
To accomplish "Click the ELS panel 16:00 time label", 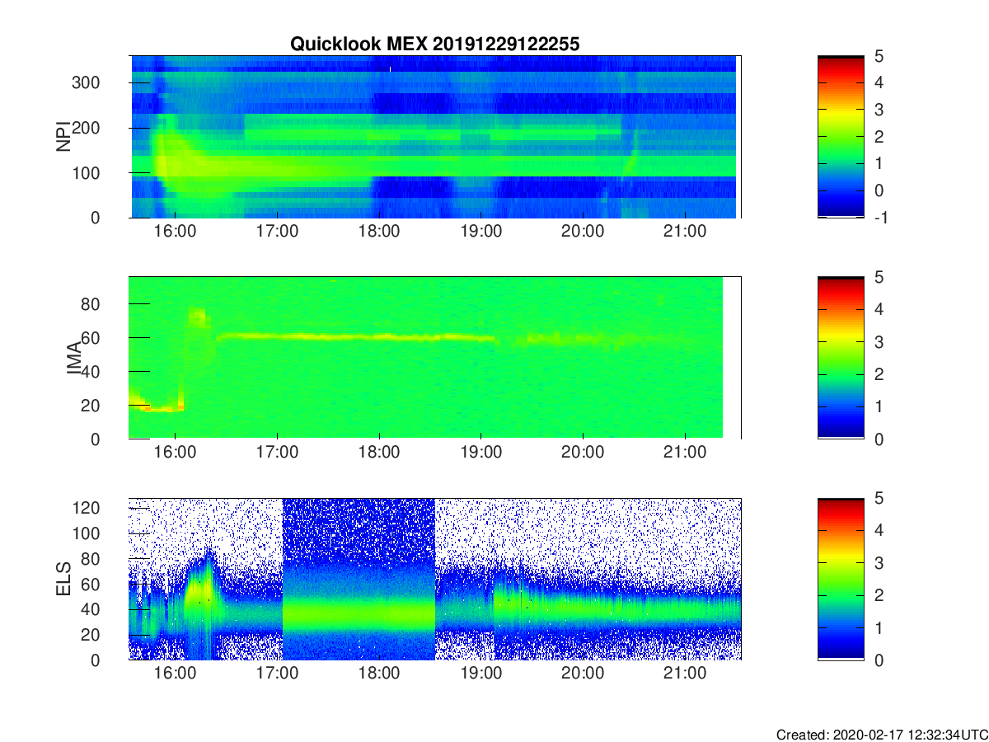I will coord(175,674).
